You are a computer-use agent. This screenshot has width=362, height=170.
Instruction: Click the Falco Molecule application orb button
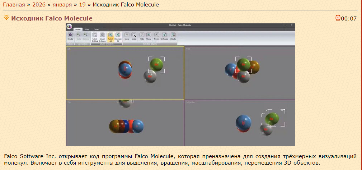coord(69,27)
